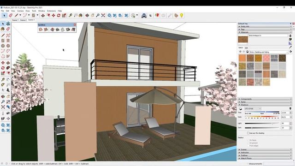This screenshot has height=166, width=295.
Task: Select the Tape Measure tool in top toolbar
Action: click(x=71, y=15)
